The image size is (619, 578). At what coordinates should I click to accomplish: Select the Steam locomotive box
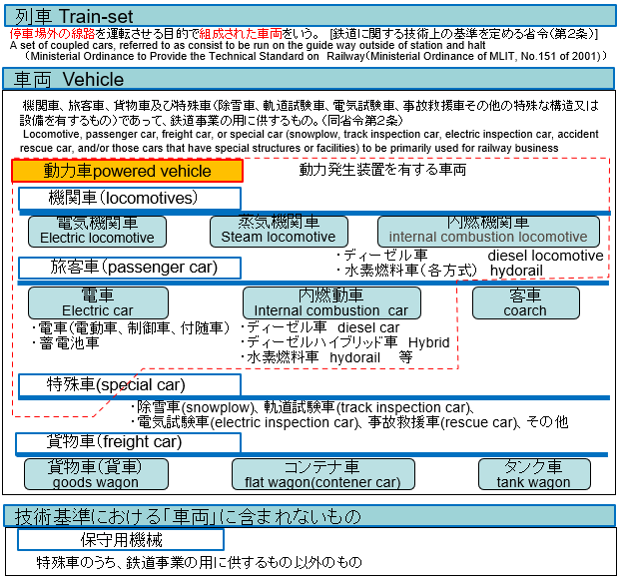pos(279,232)
